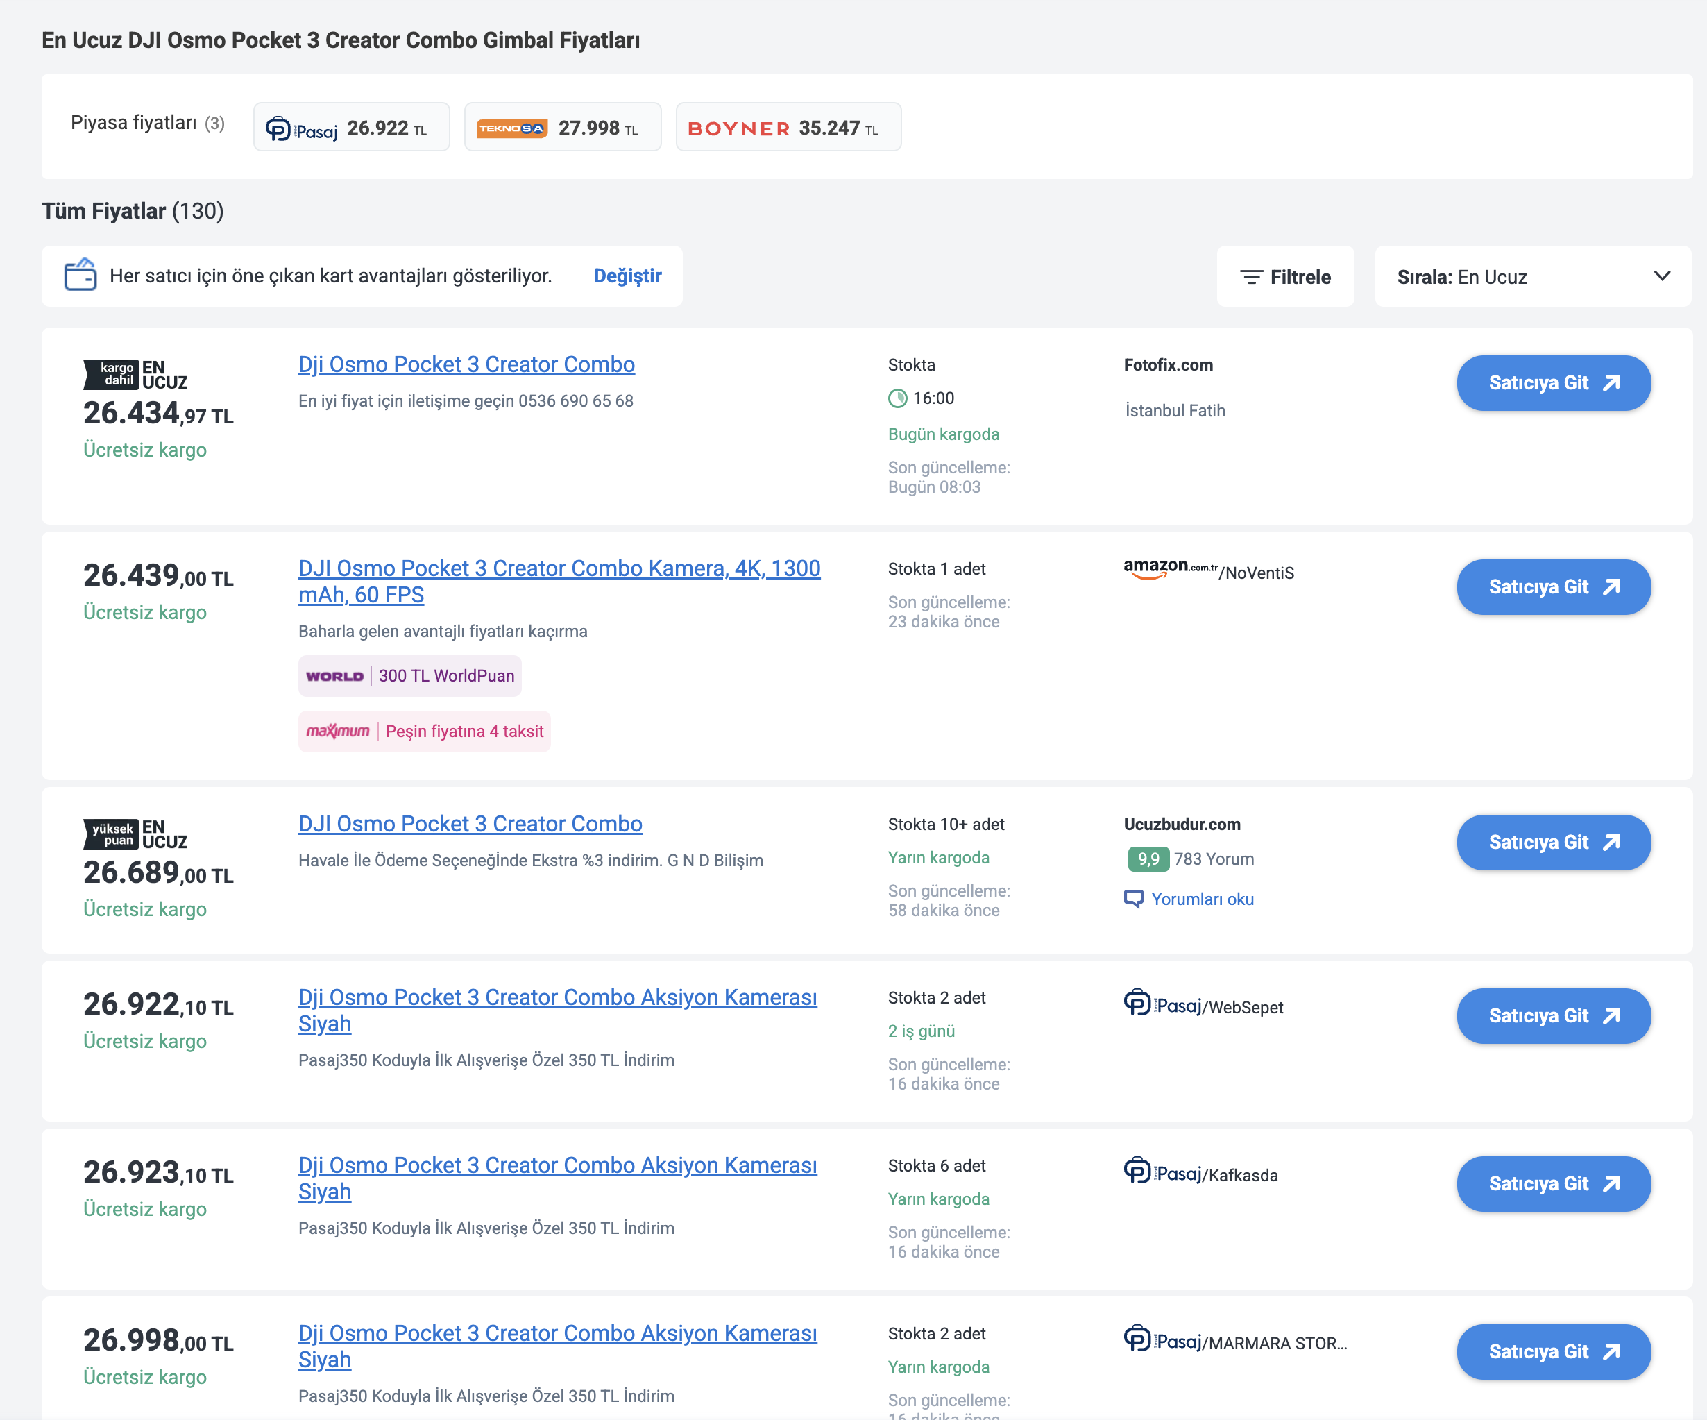This screenshot has width=1707, height=1420.
Task: Open the Sırala: En Ucuz dropdown
Action: pos(1533,276)
